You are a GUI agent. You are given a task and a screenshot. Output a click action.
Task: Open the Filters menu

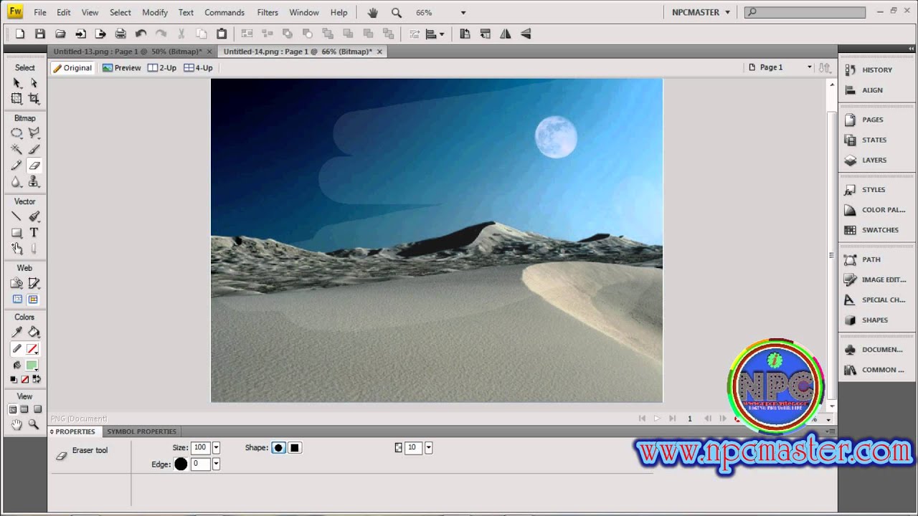point(268,12)
